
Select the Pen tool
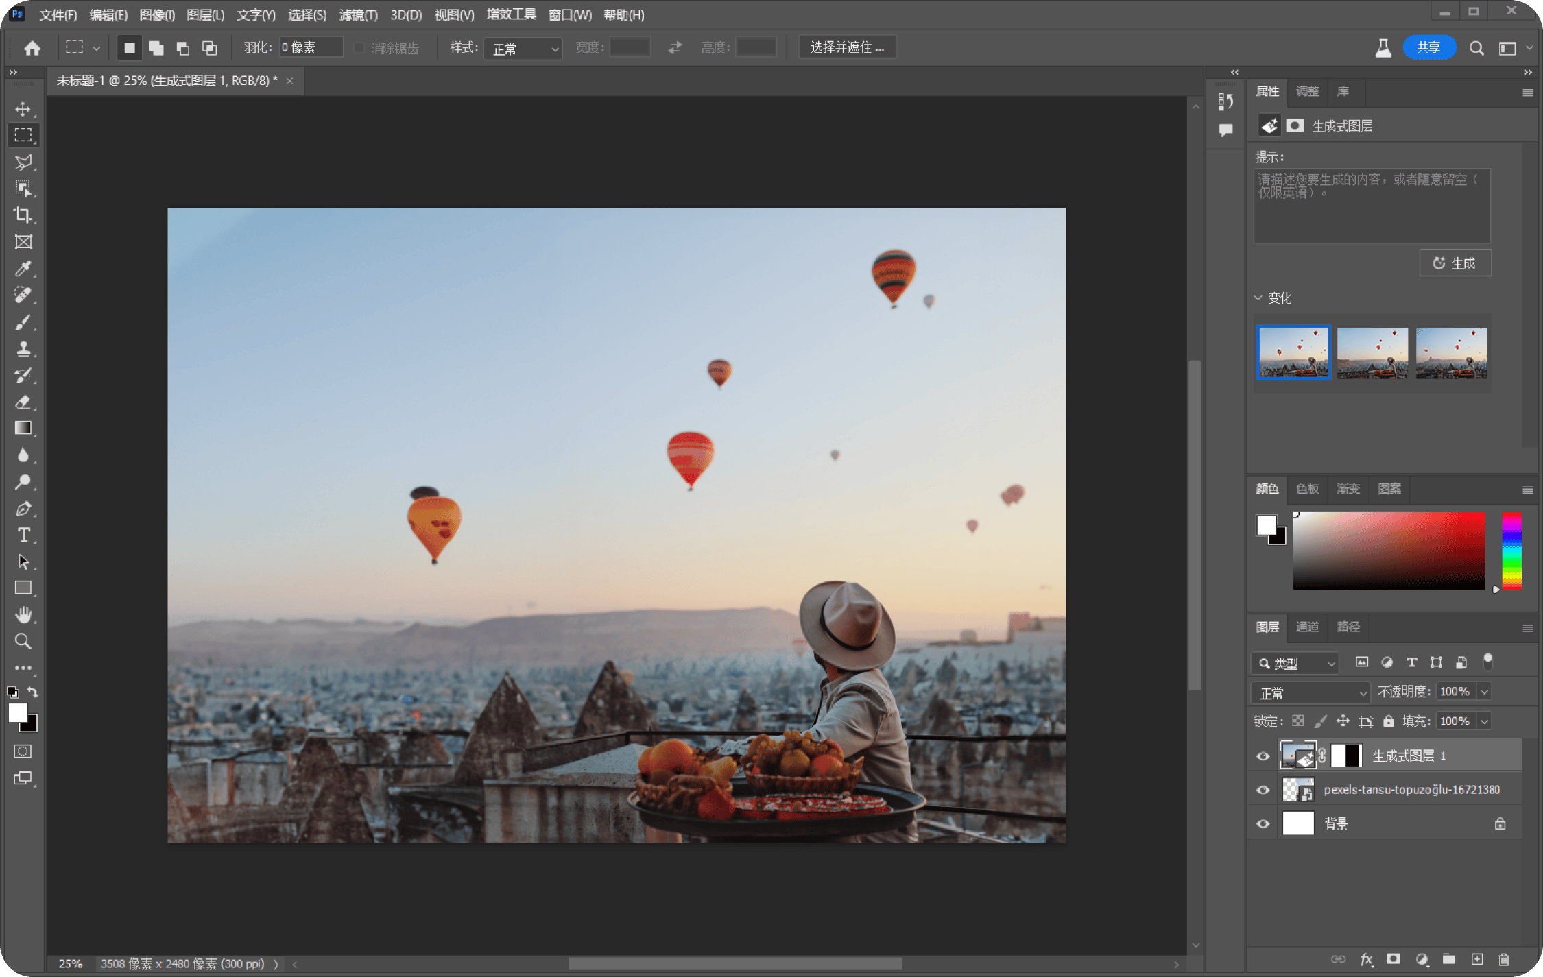23,509
